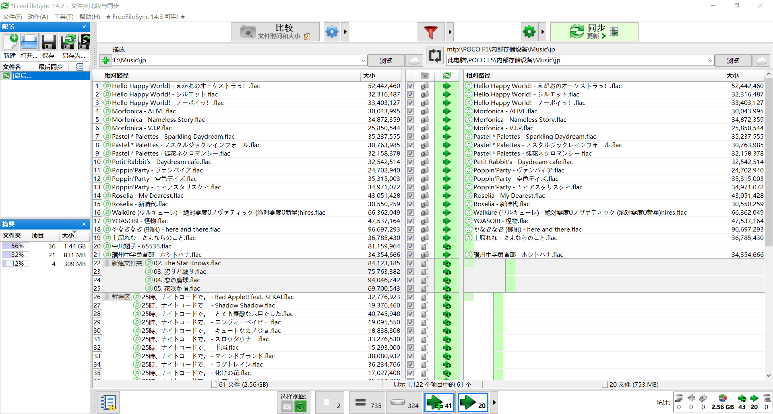773x414 pixels.
Task: Open filter options arrow next to funnel
Action: (x=450, y=31)
